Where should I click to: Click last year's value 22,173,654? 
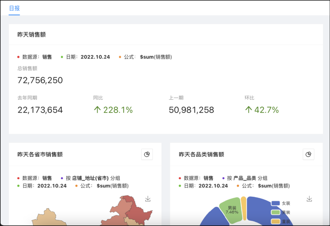40,110
